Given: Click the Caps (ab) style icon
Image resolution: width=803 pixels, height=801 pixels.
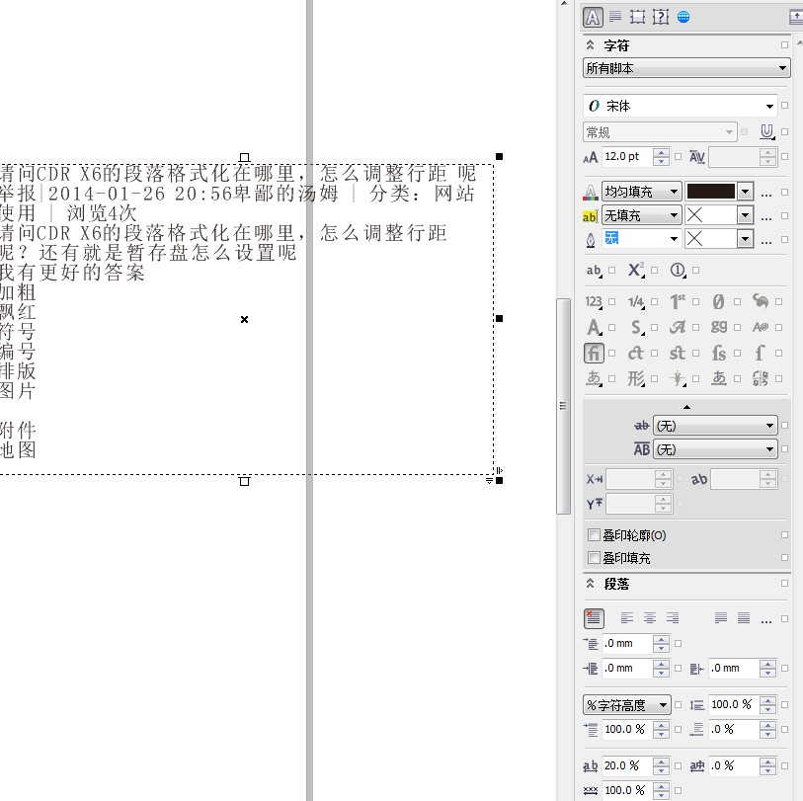Looking at the screenshot, I should [594, 271].
